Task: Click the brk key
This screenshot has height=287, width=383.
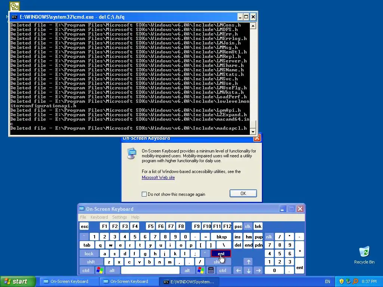Action: (x=258, y=226)
